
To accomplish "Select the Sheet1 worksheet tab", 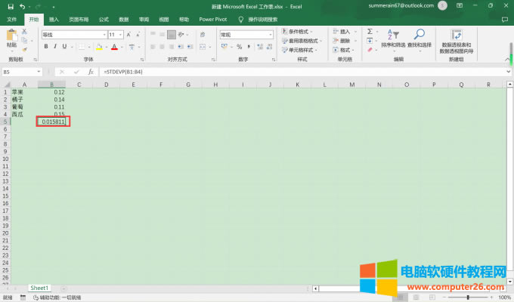I will (39, 288).
